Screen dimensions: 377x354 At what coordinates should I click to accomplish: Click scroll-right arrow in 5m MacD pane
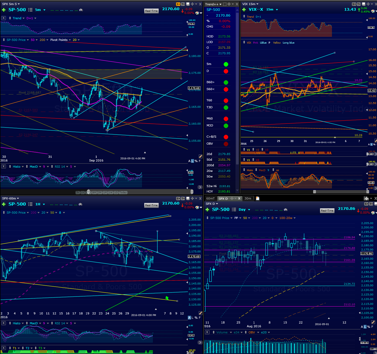200,187
